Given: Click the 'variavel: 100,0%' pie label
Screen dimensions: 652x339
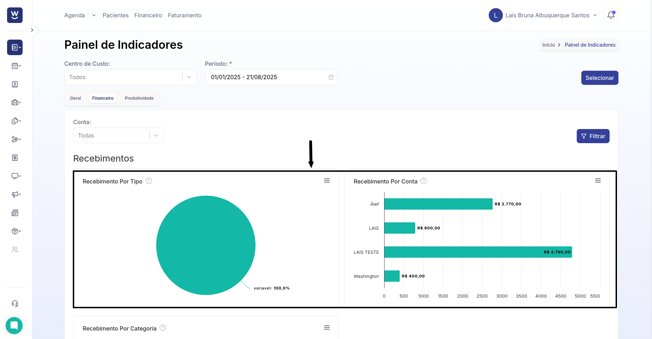Looking at the screenshot, I should click(271, 288).
